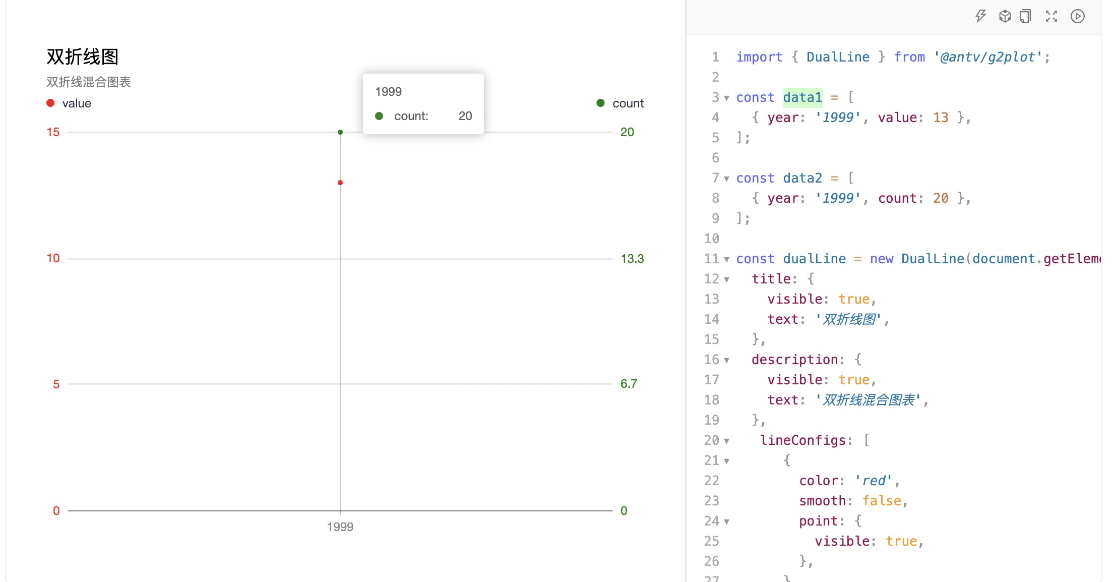Collapse the data2 array fold arrow on line 7
1115x582 pixels.
tap(727, 179)
